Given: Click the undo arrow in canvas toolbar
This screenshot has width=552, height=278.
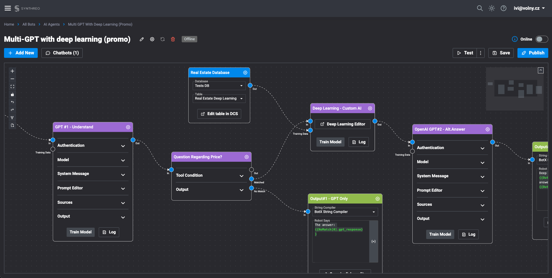Looking at the screenshot, I should [12, 102].
